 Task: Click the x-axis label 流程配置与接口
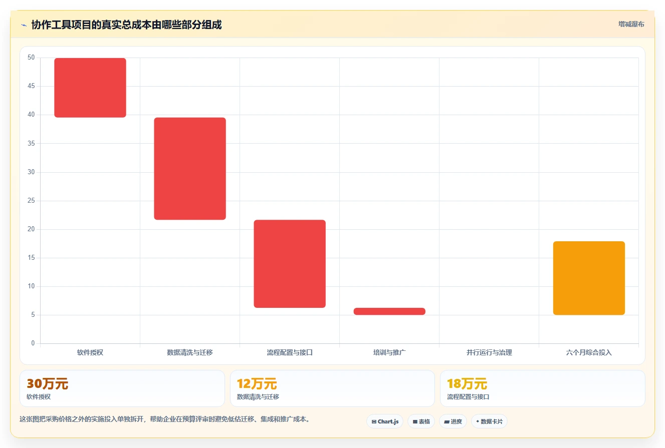[290, 352]
